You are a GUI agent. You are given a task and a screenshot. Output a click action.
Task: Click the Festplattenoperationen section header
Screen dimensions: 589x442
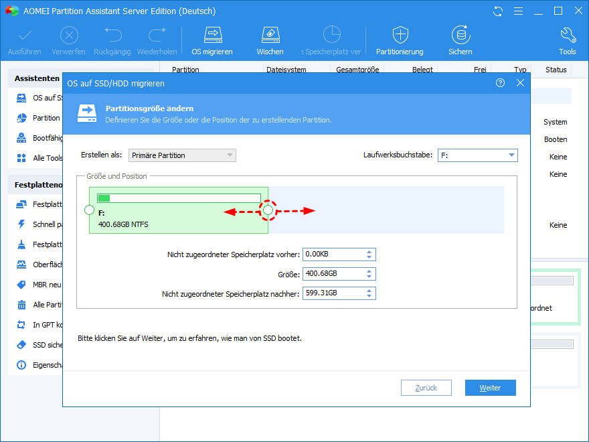coord(38,185)
